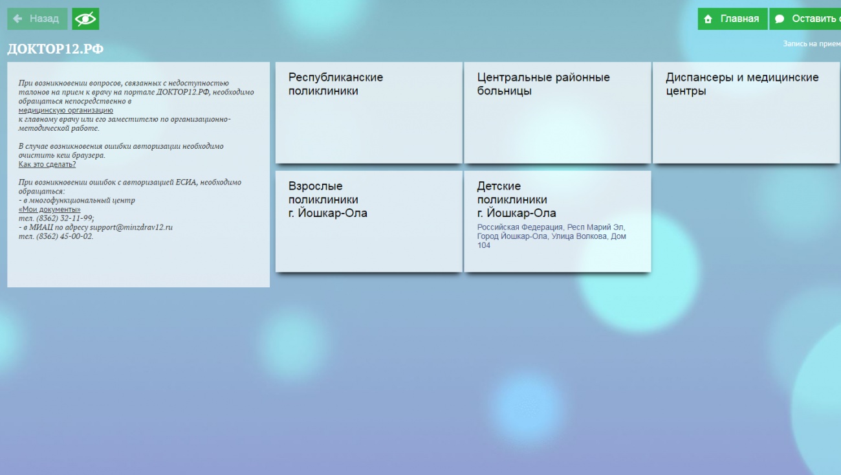
Task: Click the Улица Волкова address text
Action: [x=578, y=237]
